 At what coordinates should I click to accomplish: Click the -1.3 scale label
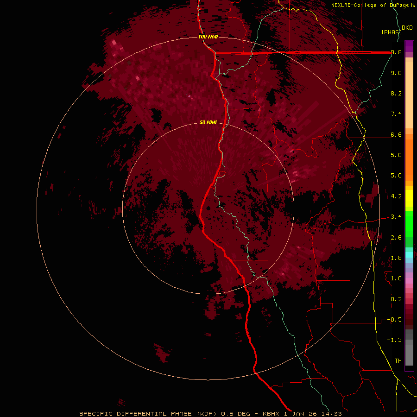tap(394, 340)
